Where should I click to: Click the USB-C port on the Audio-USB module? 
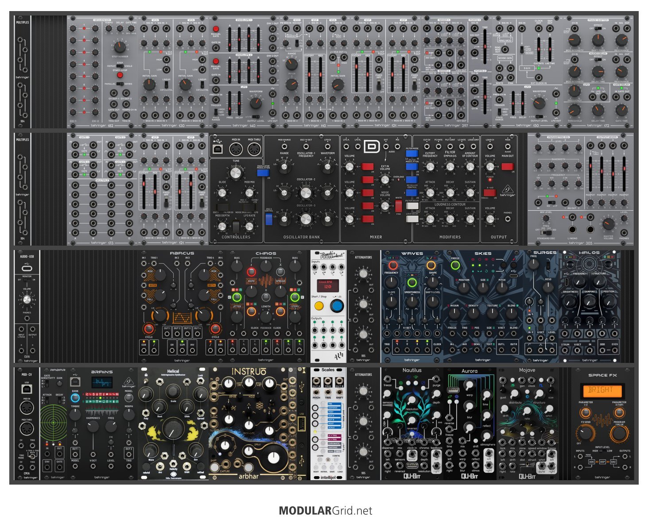coord(27,268)
